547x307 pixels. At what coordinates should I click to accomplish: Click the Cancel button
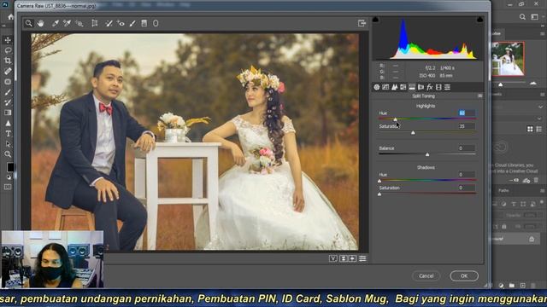426,275
